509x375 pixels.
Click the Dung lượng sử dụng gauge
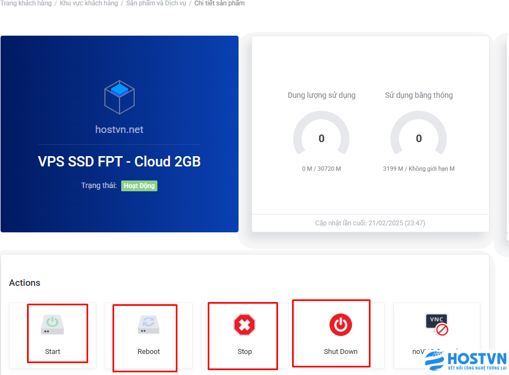321,133
